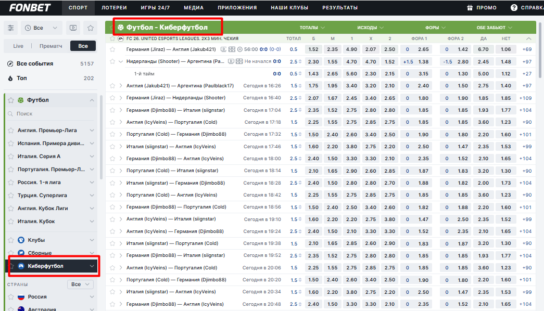Open +109 more markets link
The image size is (544, 311).
526,98
